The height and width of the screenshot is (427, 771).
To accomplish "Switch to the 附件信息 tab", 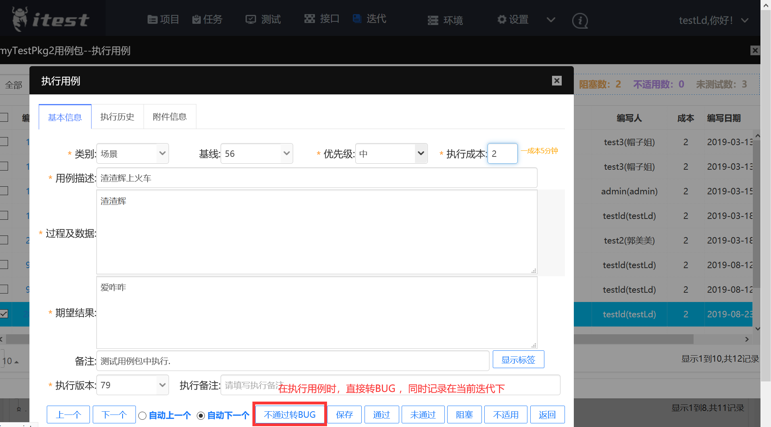I will 170,117.
